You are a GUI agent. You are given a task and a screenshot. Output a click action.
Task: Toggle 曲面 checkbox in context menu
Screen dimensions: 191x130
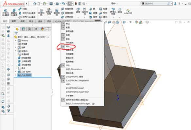[63, 35]
